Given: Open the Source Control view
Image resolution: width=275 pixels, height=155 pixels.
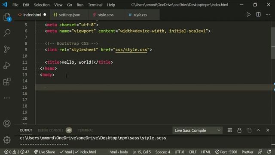Looking at the screenshot, I should click(7, 49).
